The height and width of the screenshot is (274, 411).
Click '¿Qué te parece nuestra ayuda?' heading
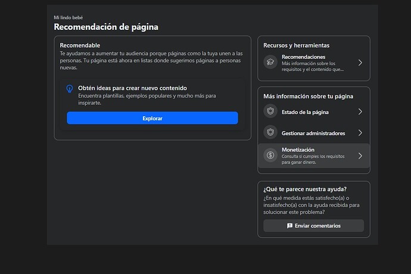click(305, 189)
